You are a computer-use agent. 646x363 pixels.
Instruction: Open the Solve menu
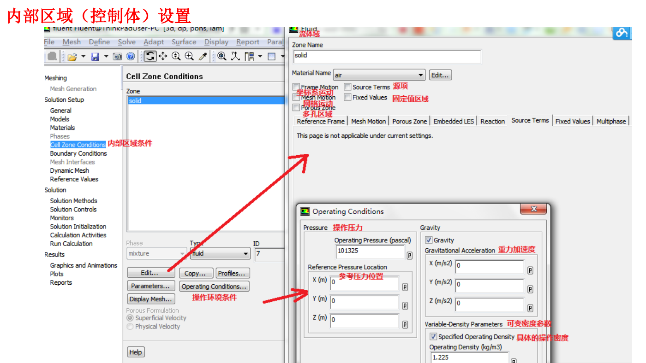(x=126, y=42)
